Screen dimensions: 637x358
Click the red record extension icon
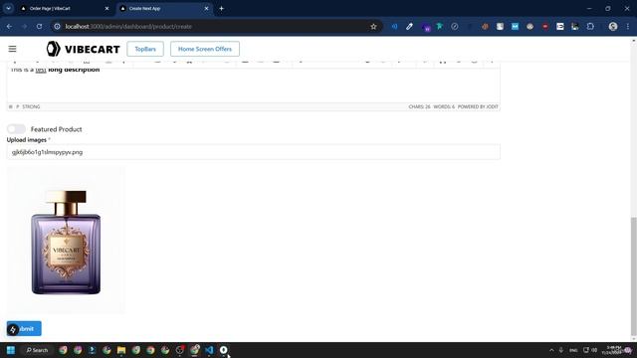[x=545, y=27]
